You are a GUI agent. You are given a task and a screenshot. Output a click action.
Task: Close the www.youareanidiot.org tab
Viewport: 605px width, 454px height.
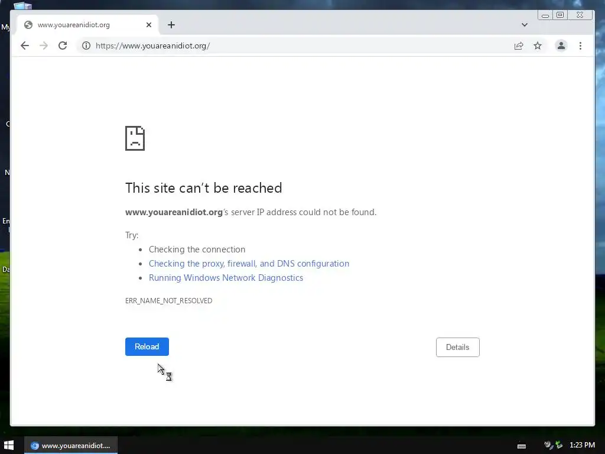pyautogui.click(x=149, y=25)
